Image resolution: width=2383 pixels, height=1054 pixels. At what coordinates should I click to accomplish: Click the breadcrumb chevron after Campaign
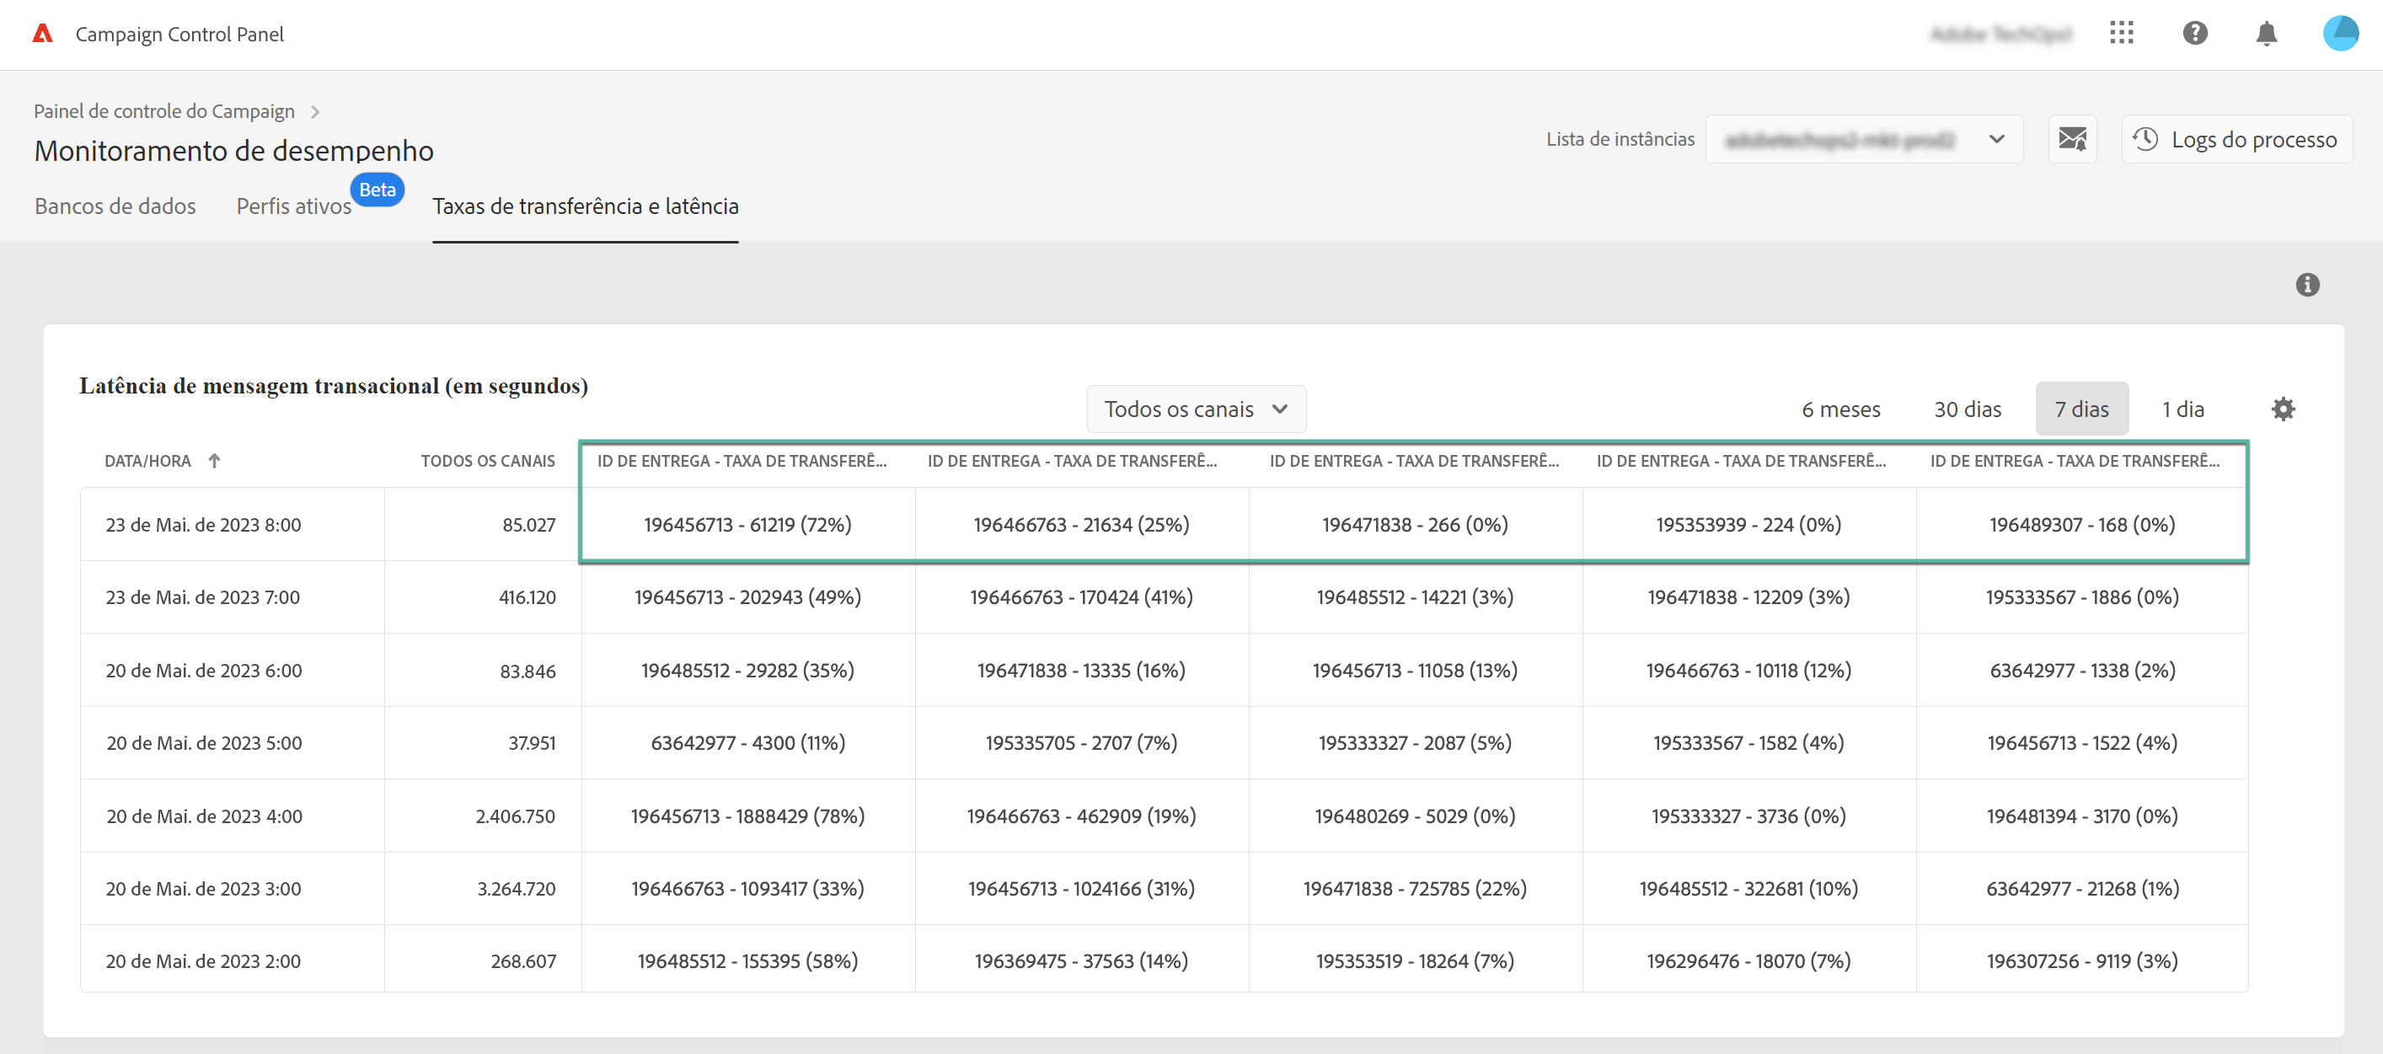click(315, 112)
